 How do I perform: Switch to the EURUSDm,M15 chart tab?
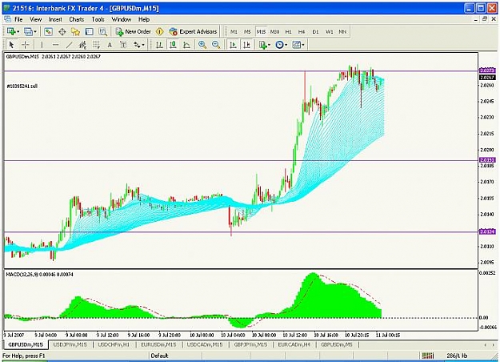[x=158, y=344]
